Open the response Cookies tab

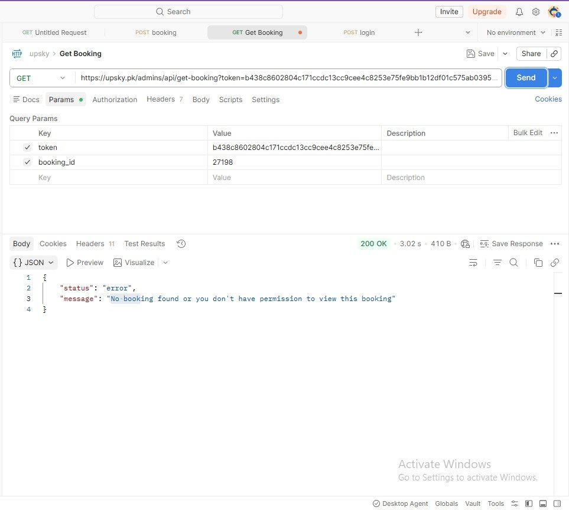click(x=53, y=244)
